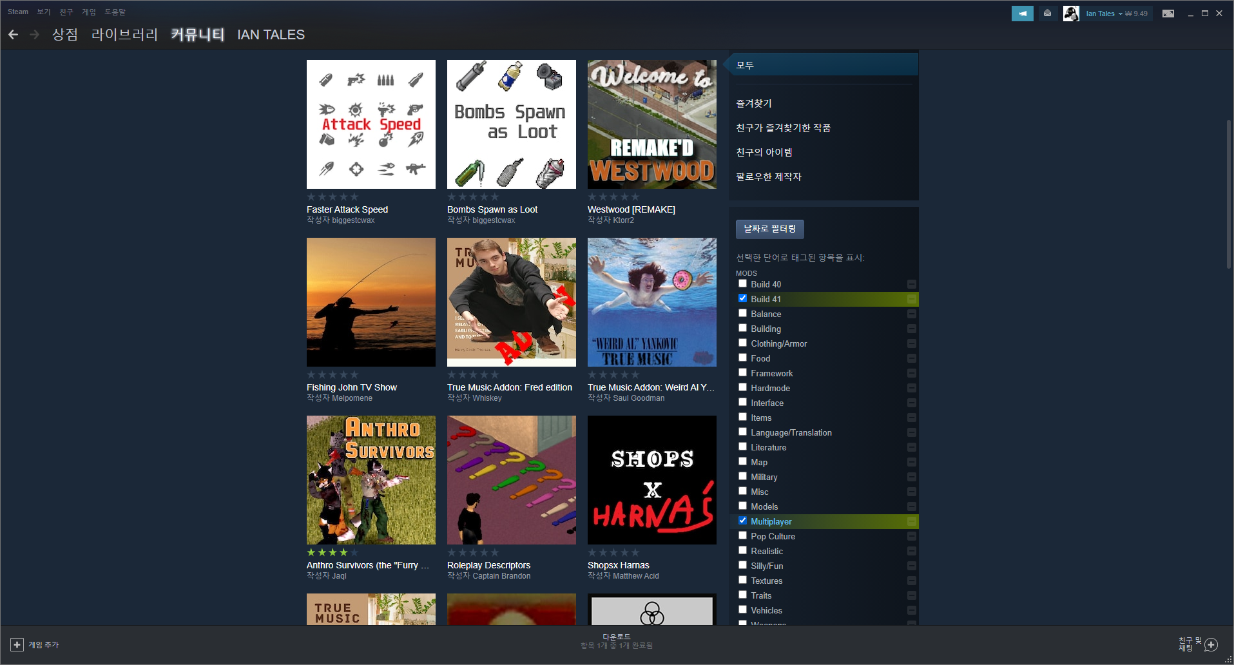Select the 모두 filter tab
The width and height of the screenshot is (1234, 665).
pyautogui.click(x=824, y=64)
